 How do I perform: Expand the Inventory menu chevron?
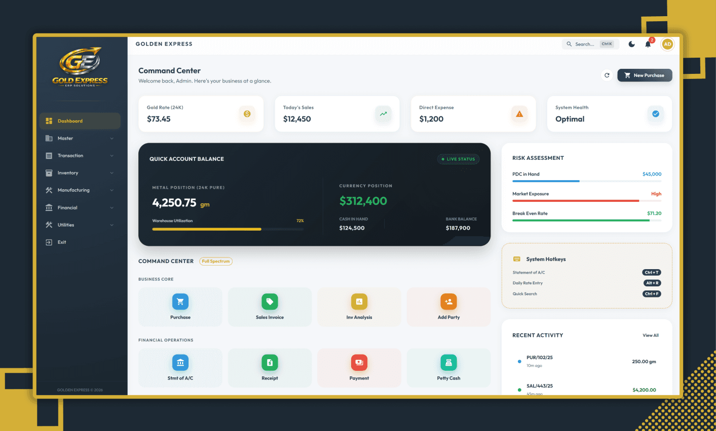111,173
